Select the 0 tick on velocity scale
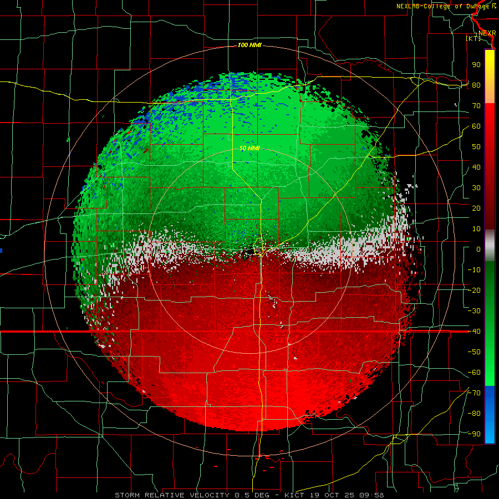The image size is (499, 499). tap(478, 249)
